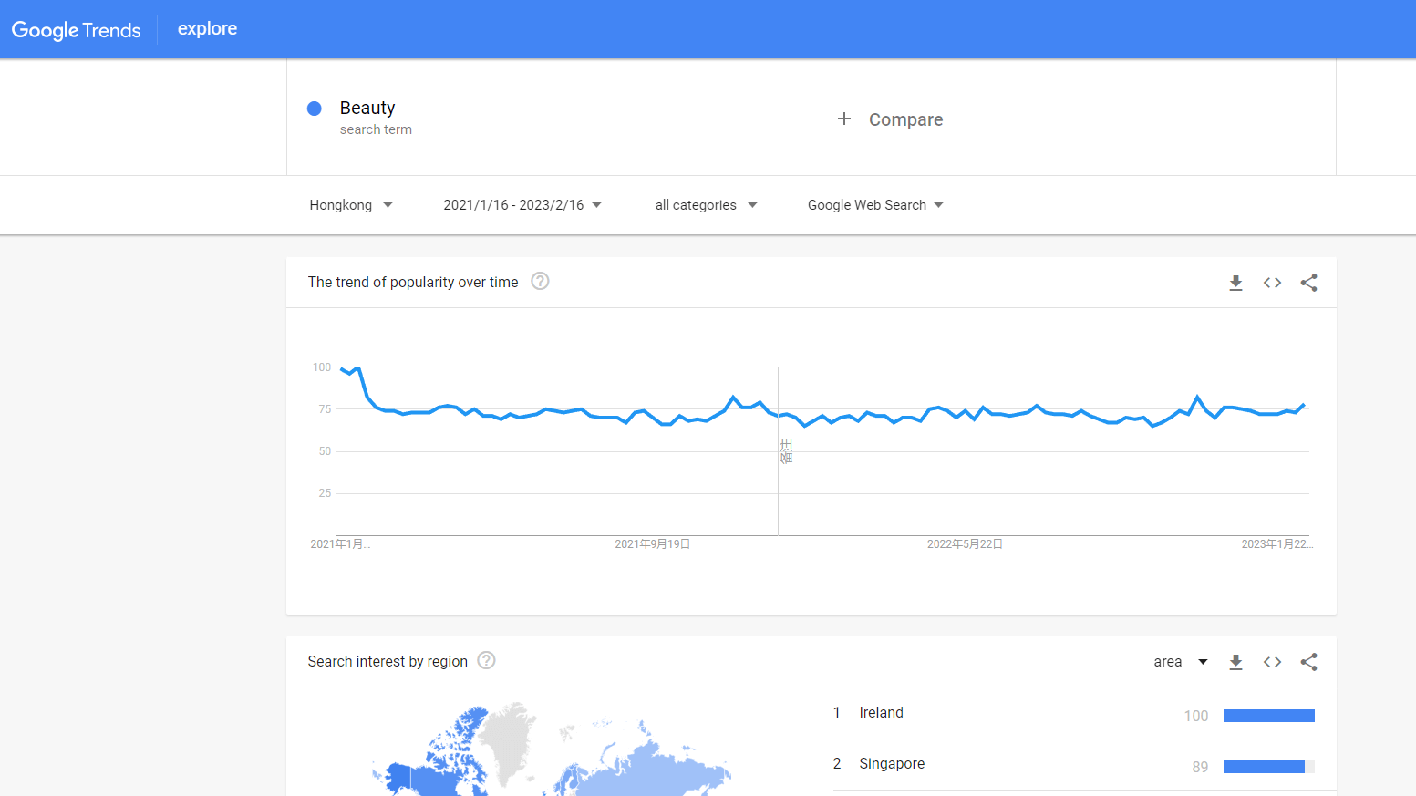Click the blue Beauty term color dot
This screenshot has width=1416, height=796.
tap(315, 109)
